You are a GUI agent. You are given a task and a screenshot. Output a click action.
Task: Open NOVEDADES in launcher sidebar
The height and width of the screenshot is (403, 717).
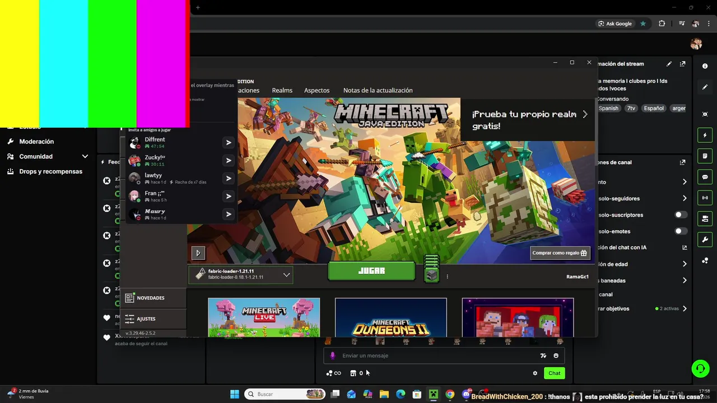(153, 298)
